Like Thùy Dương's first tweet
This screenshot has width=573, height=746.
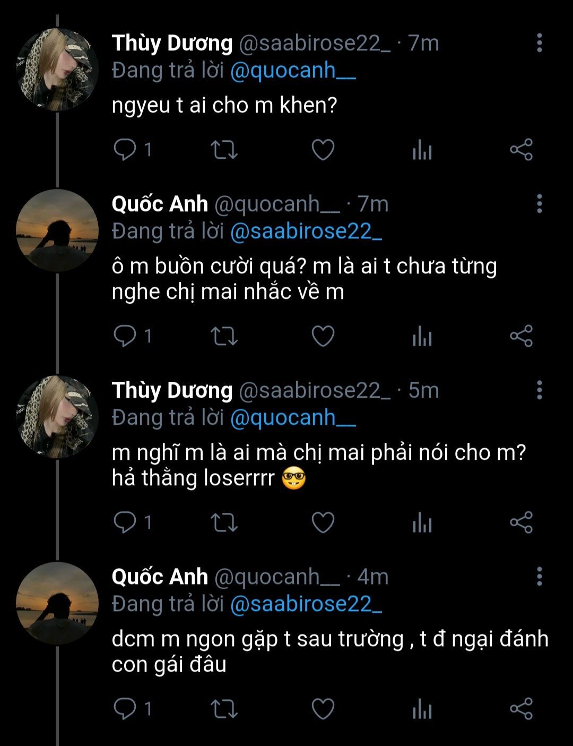tap(323, 150)
